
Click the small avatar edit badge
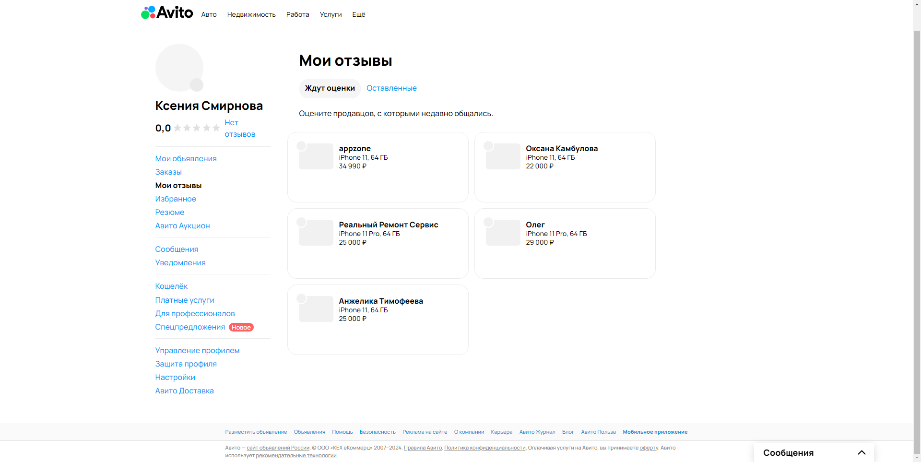click(x=197, y=85)
